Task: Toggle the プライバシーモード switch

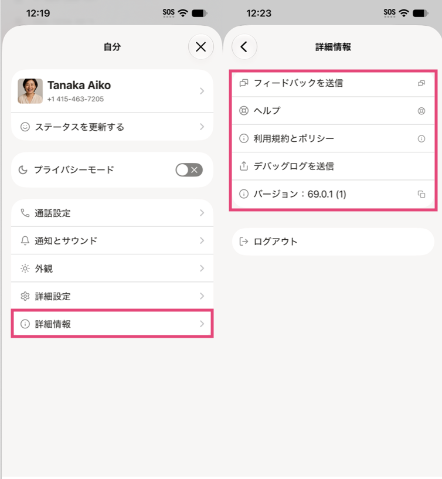Action: (189, 170)
